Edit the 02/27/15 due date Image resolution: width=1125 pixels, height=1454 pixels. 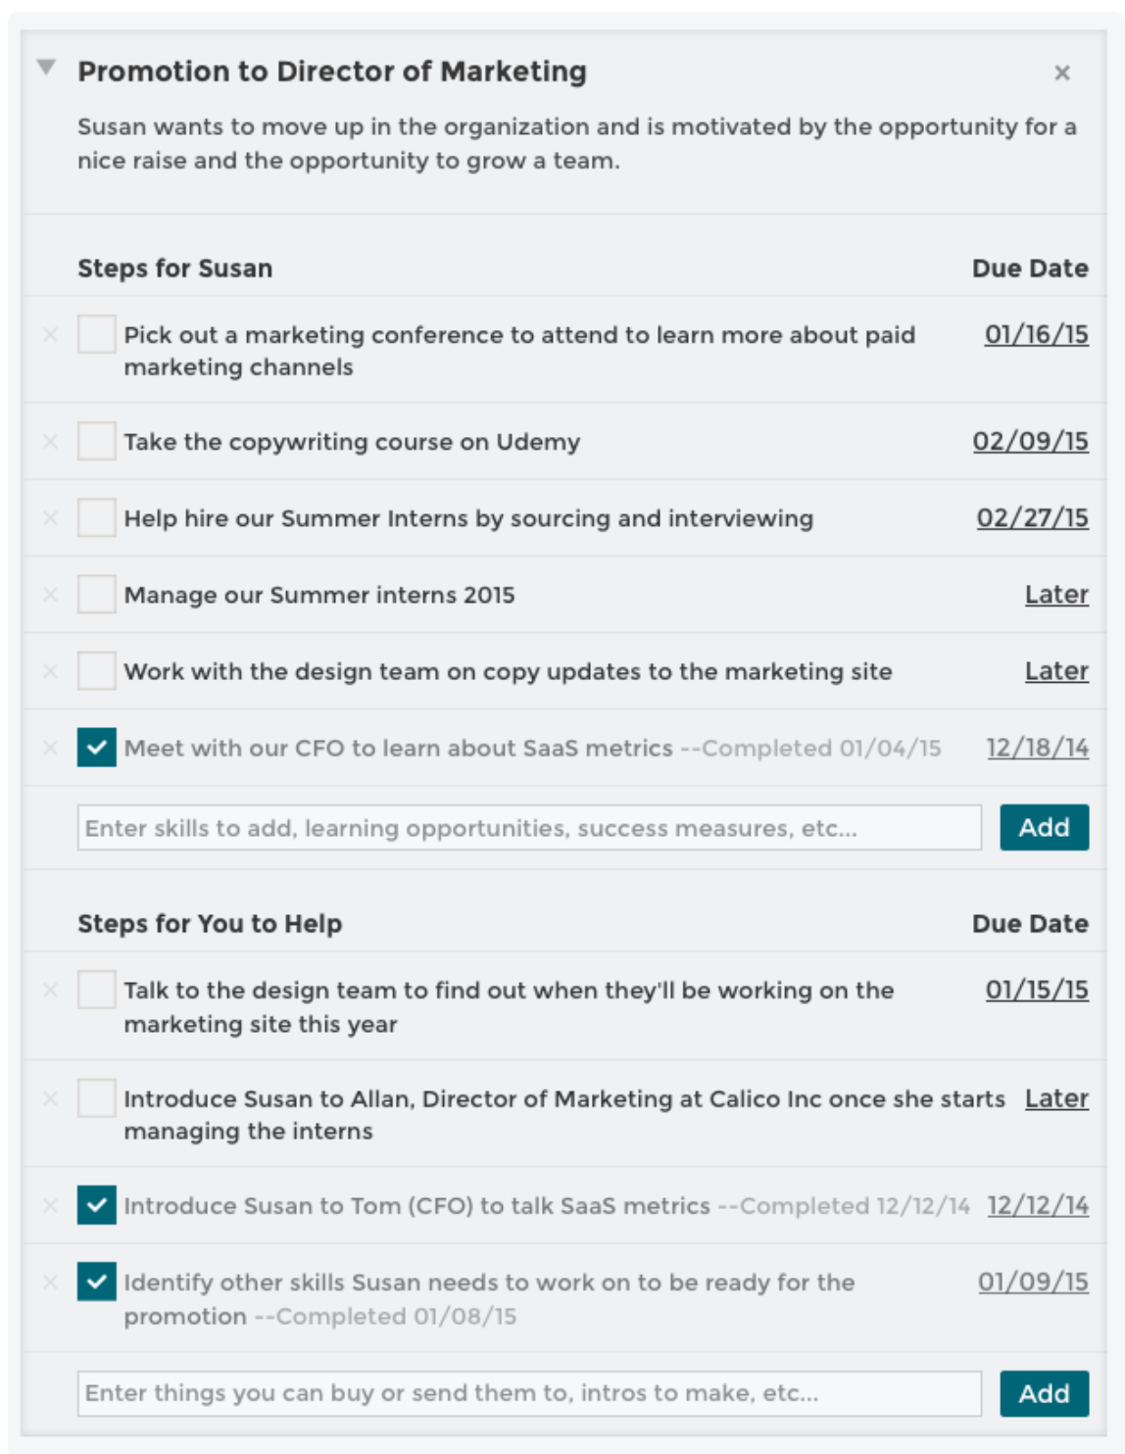[x=1032, y=518]
